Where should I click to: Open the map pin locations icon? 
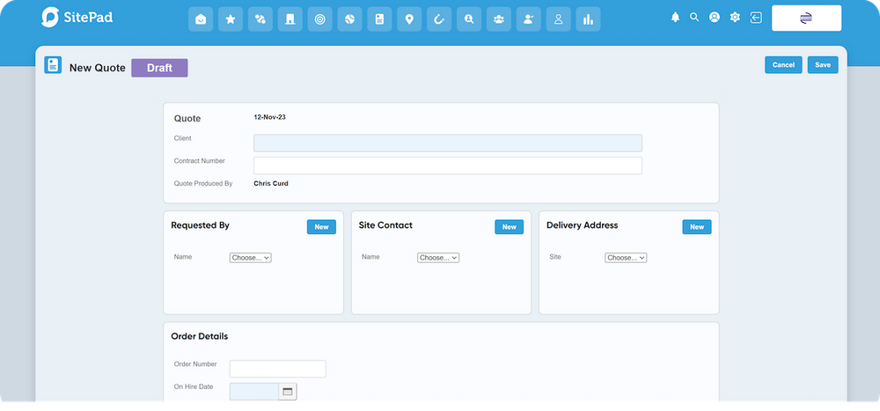click(408, 19)
